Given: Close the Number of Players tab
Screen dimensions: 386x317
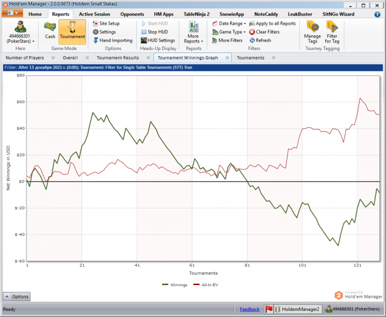Looking at the screenshot, I should 53,57.
